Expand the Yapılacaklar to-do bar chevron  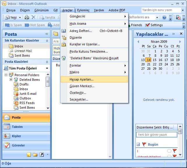pos(174,34)
